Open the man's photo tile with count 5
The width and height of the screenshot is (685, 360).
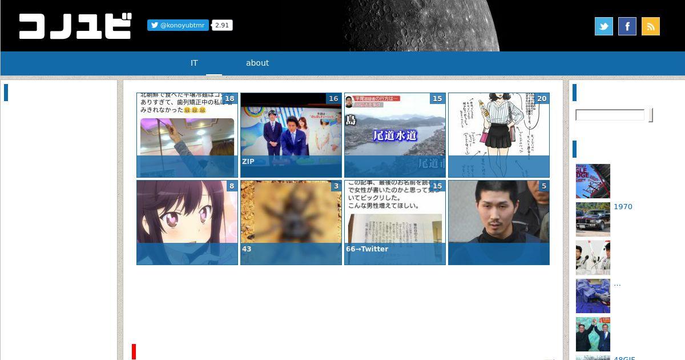(x=499, y=223)
